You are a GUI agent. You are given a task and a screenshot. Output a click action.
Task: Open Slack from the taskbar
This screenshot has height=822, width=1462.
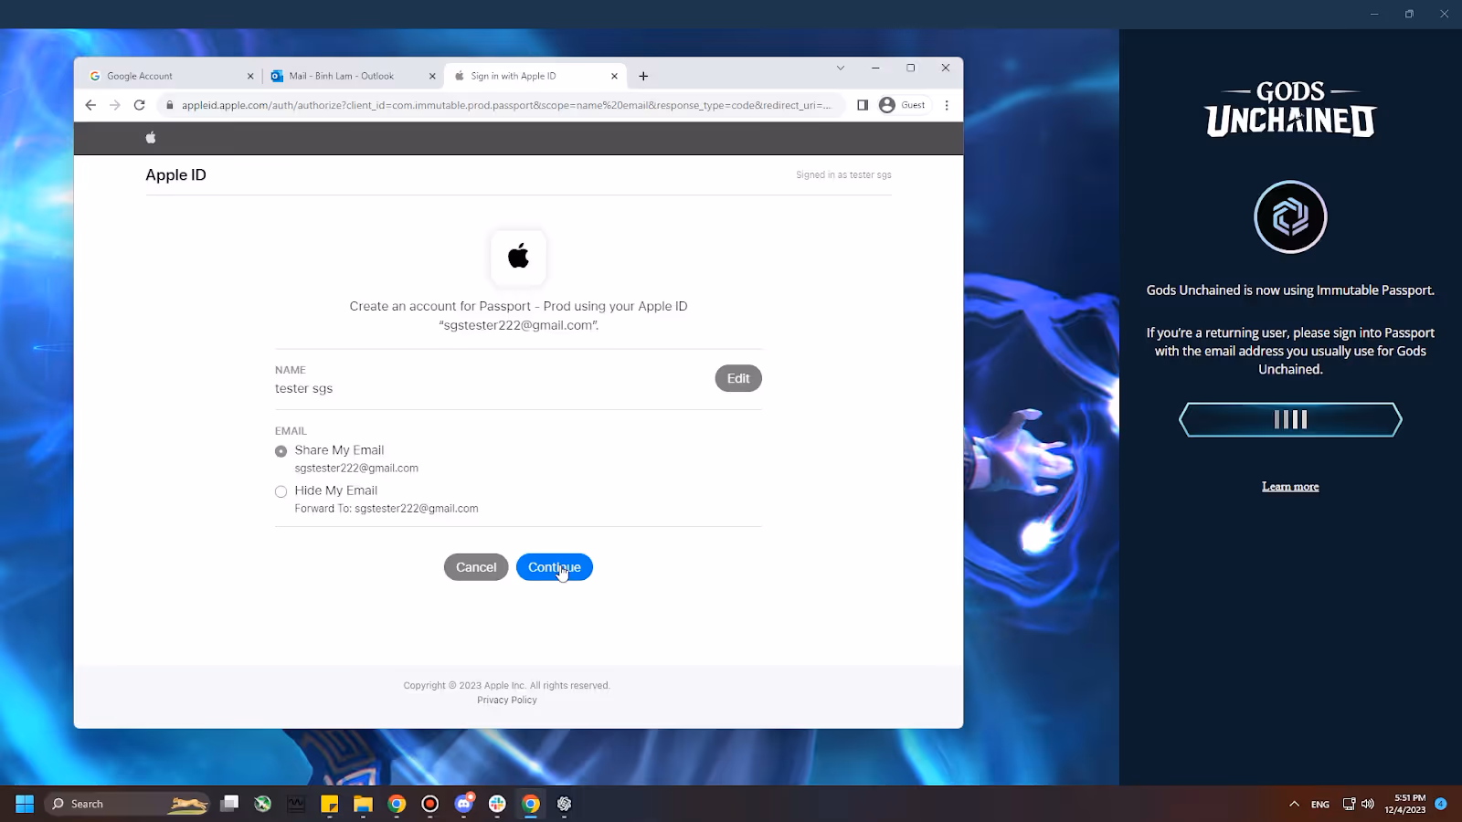(497, 804)
